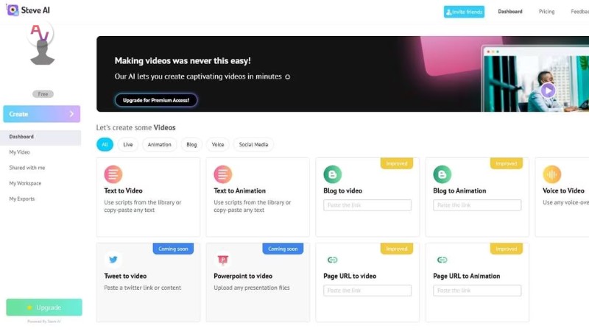The width and height of the screenshot is (589, 331).
Task: Open Dashboard in the top navigation
Action: (510, 12)
